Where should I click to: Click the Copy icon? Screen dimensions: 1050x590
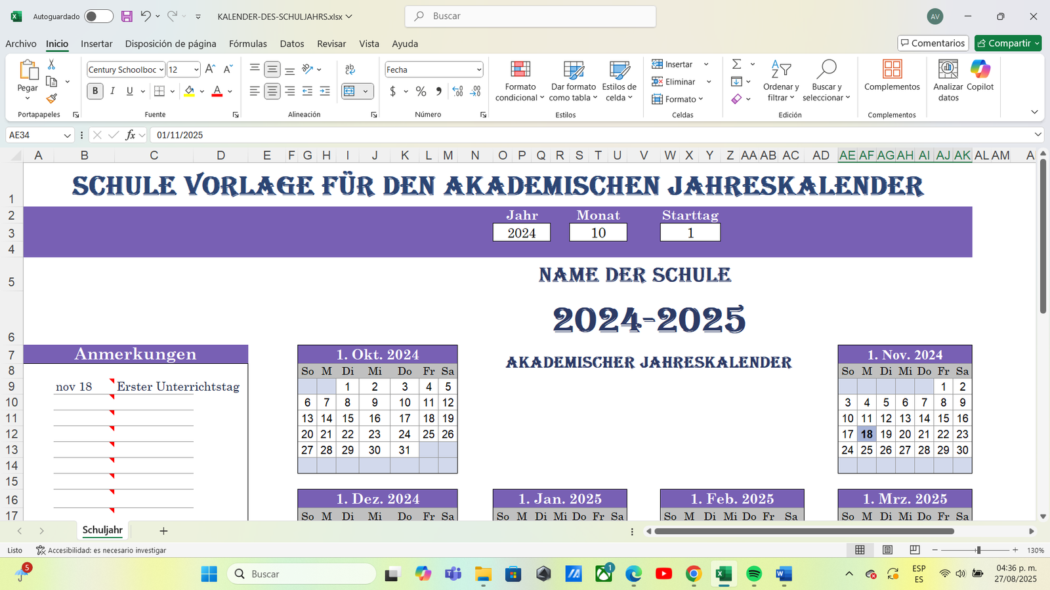52,81
